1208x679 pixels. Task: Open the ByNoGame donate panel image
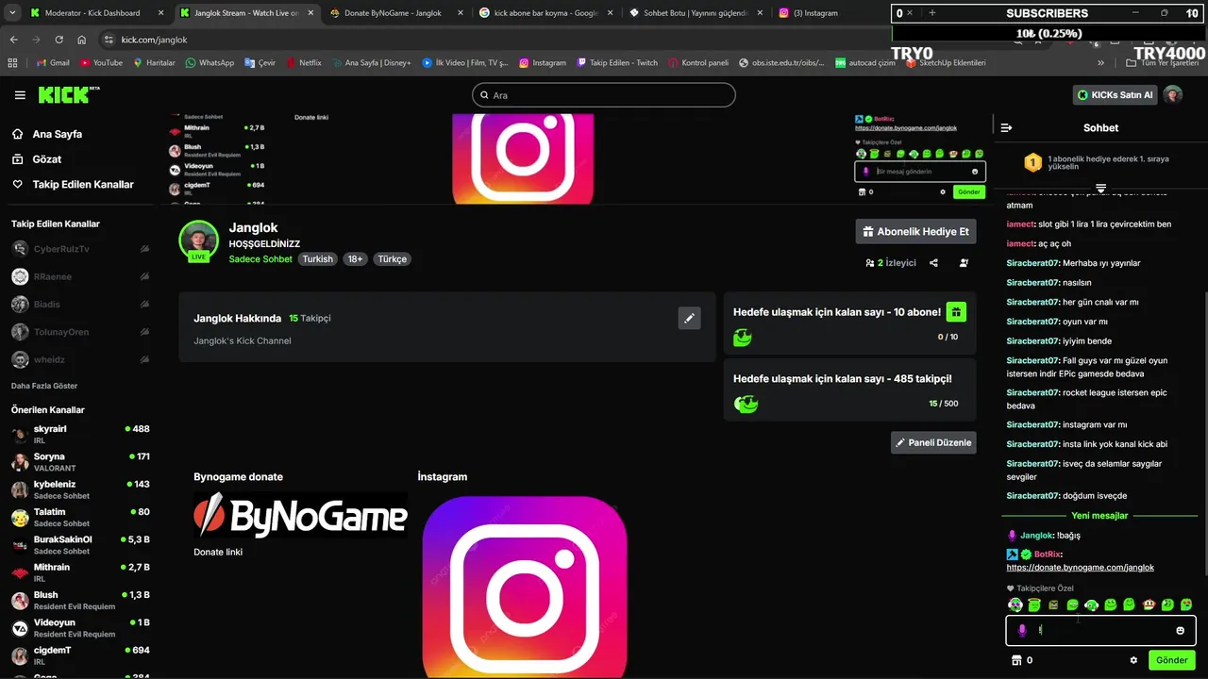300,515
